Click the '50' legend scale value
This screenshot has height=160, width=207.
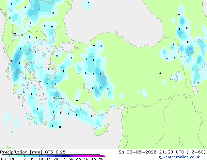[101, 159]
